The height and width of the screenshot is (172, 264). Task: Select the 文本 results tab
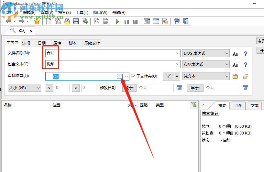(254, 105)
